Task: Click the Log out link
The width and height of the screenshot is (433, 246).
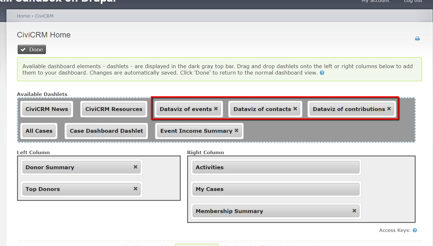Action: click(x=413, y=1)
